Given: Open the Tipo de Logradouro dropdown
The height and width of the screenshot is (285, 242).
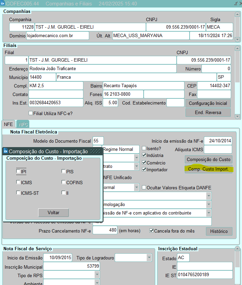Looking at the screenshot, I should 149,257.
